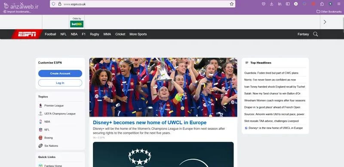Select F1 in the ESPN navbar

[x=83, y=34]
